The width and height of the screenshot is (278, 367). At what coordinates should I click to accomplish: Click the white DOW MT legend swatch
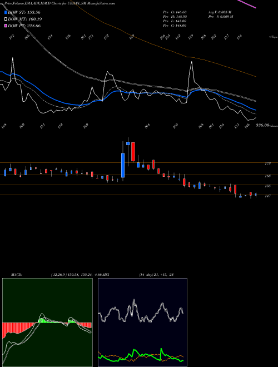click(6, 19)
